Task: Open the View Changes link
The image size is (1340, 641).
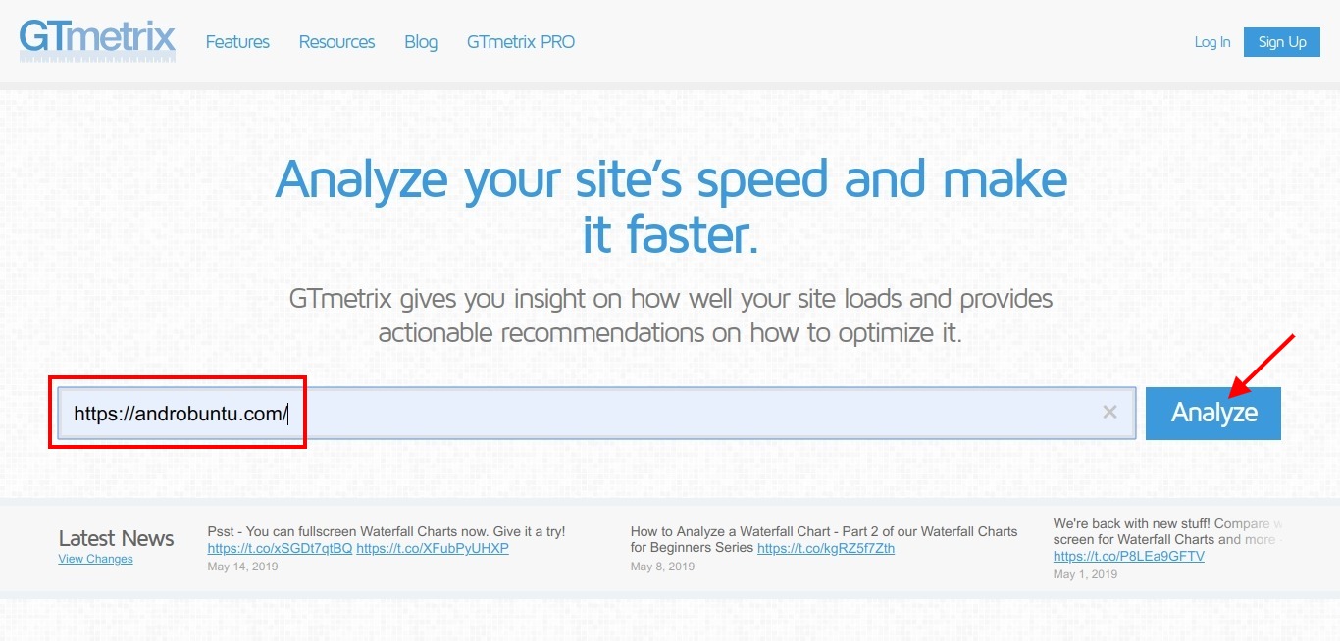Action: click(95, 559)
